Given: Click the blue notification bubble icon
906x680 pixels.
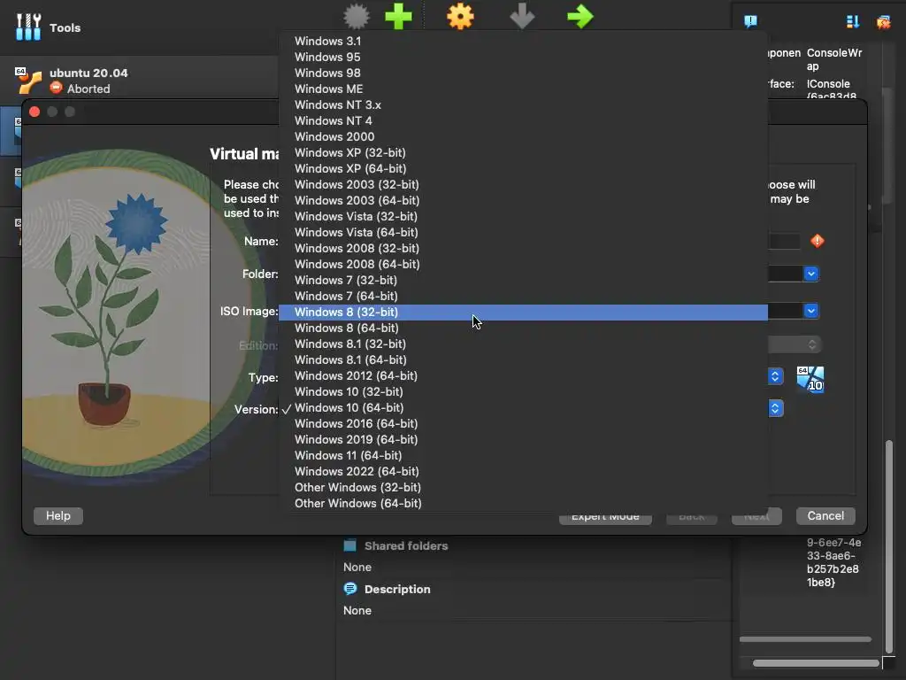Looking at the screenshot, I should coord(750,22).
